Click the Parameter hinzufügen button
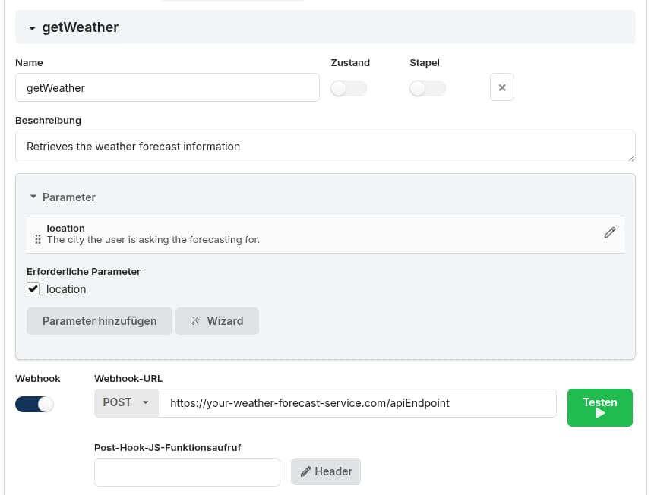 100,321
